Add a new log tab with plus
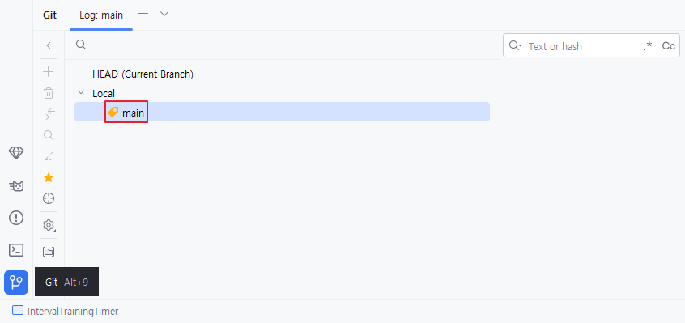The image size is (685, 323). coord(143,14)
